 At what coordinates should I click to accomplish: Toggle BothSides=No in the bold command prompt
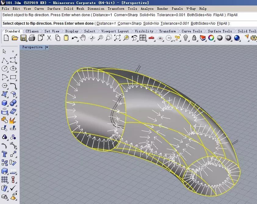(x=203, y=23)
